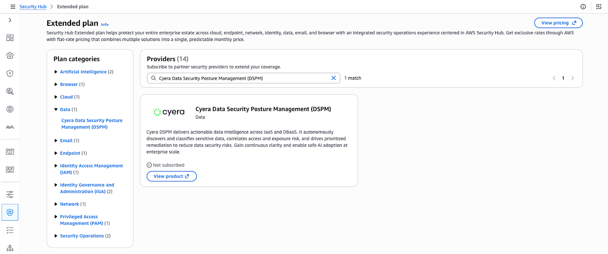The height and width of the screenshot is (254, 608).
Task: Click the search magnifier icon in providers field
Action: pyautogui.click(x=154, y=78)
